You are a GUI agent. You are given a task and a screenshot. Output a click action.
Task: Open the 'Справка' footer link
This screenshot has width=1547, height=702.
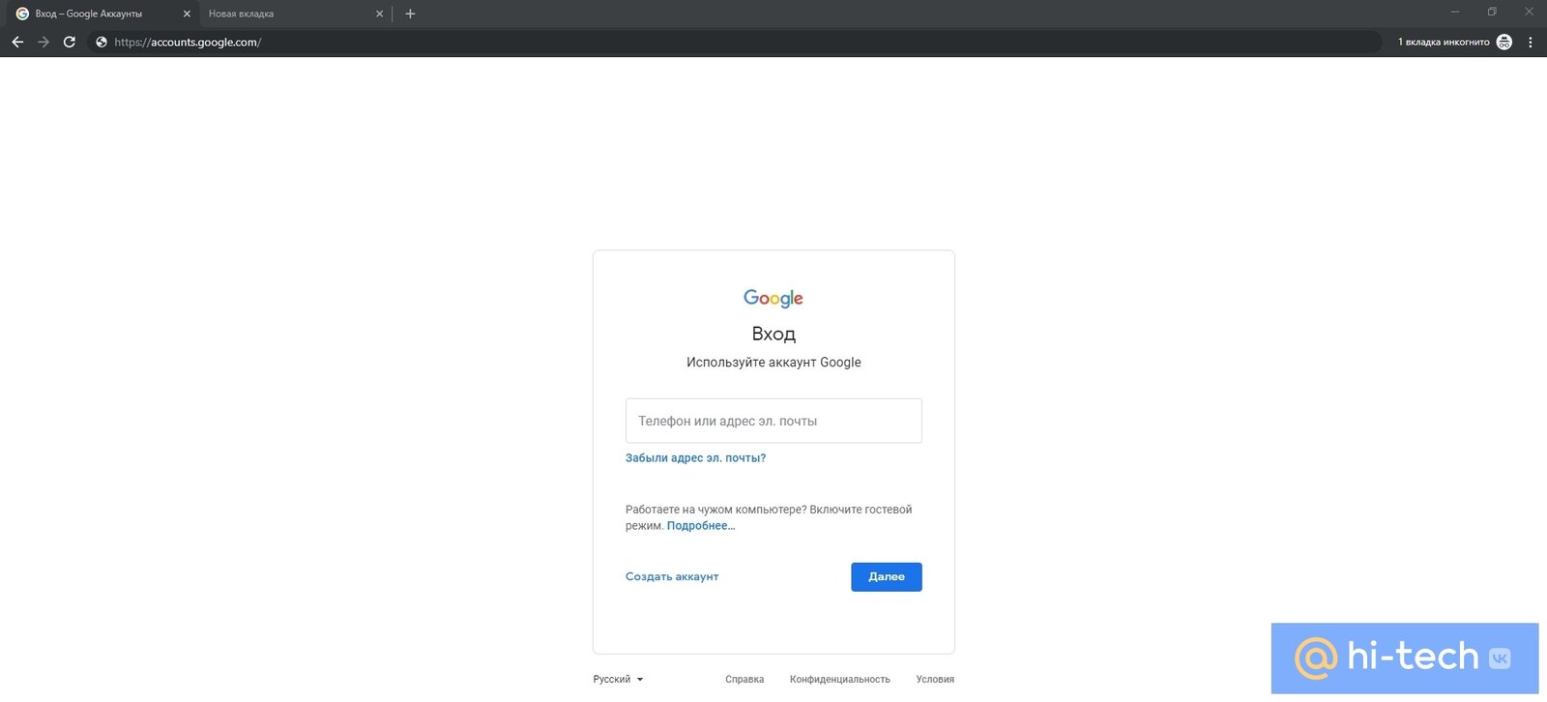[744, 679]
